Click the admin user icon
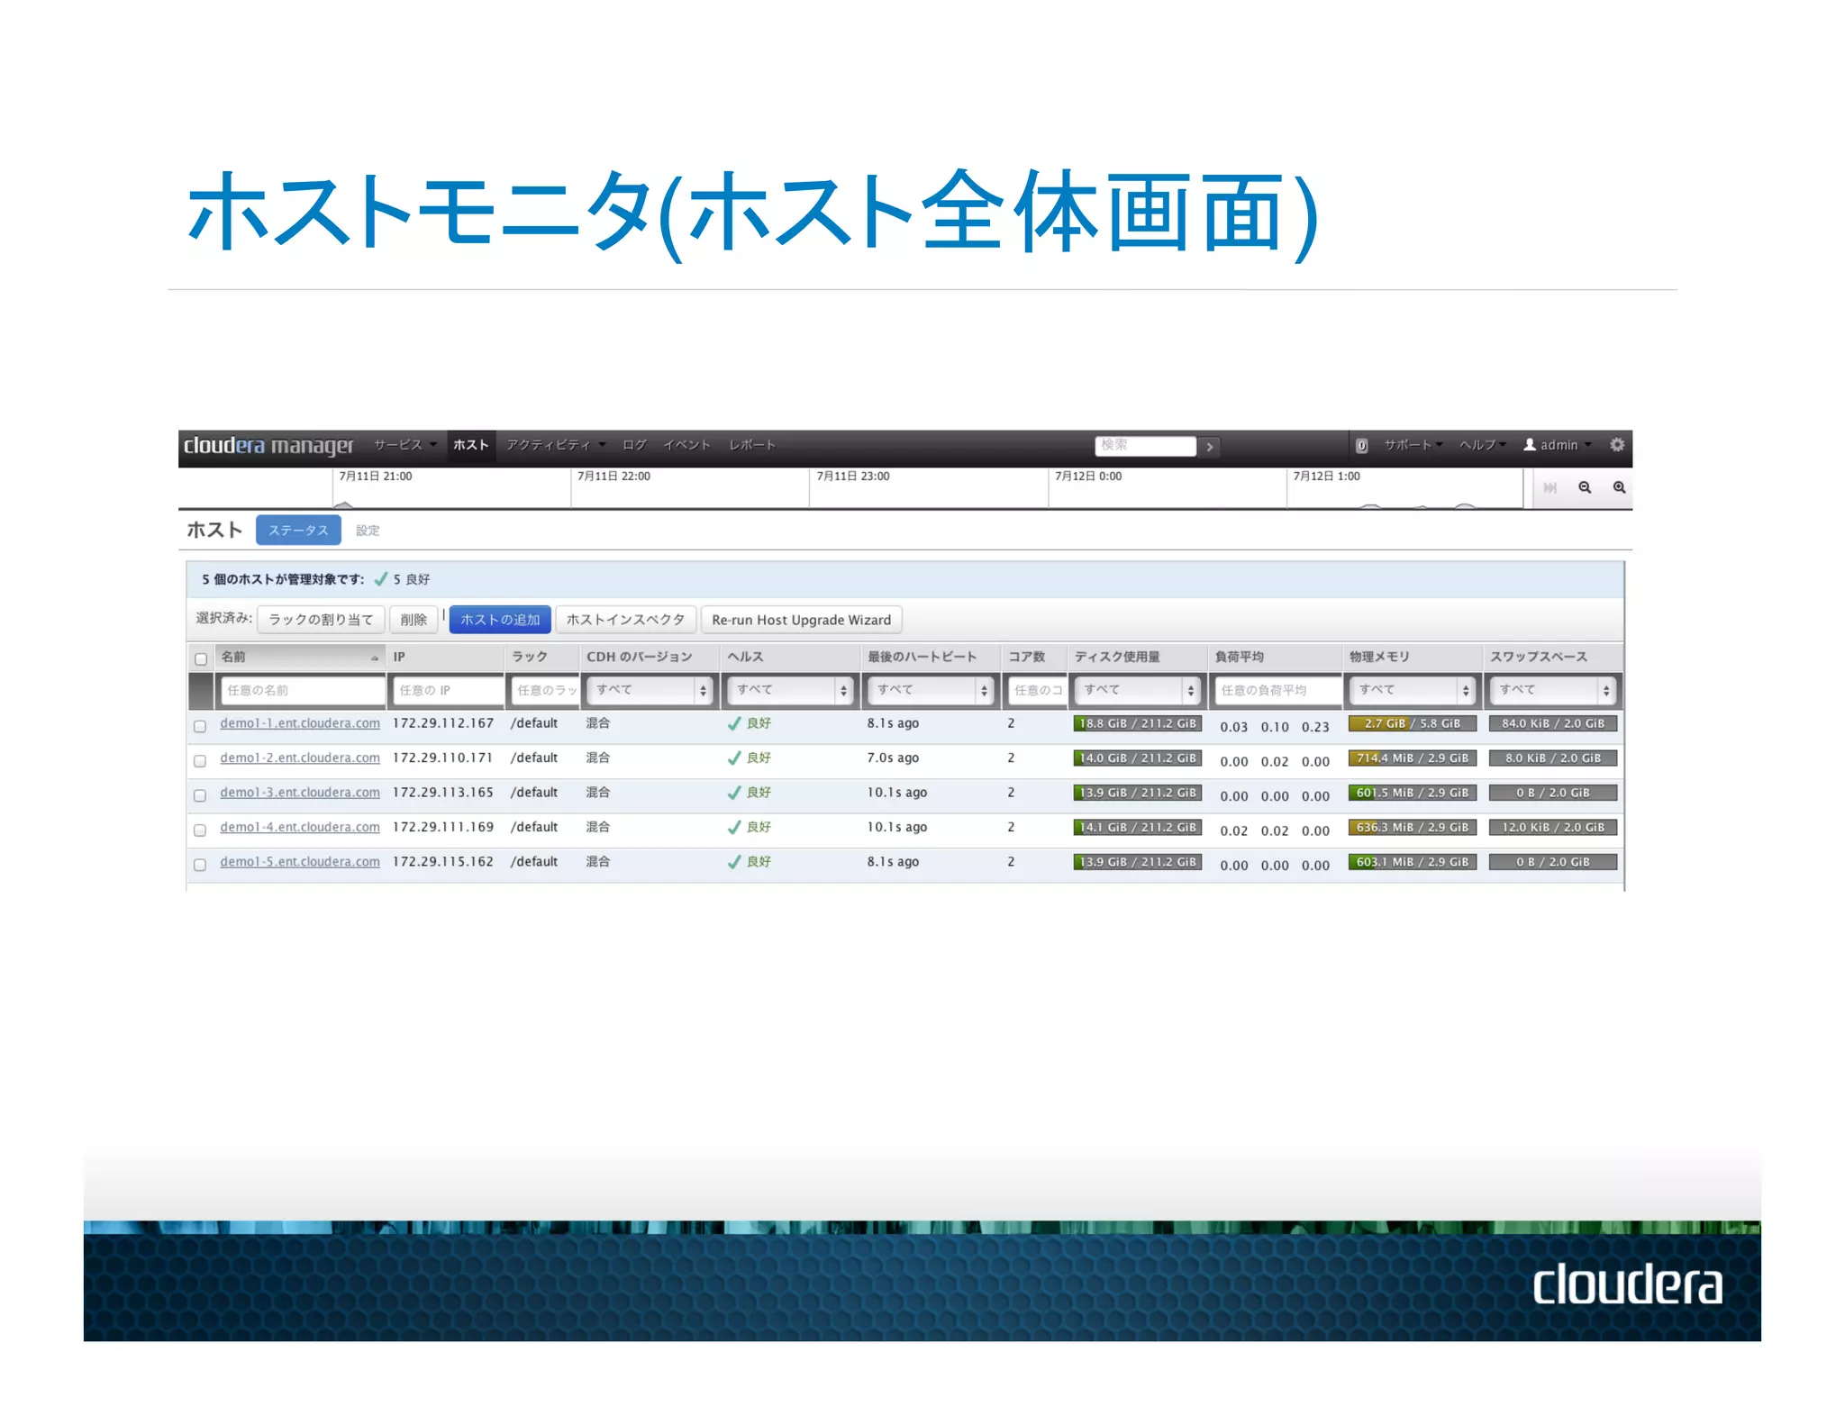1845x1425 pixels. click(x=1529, y=444)
